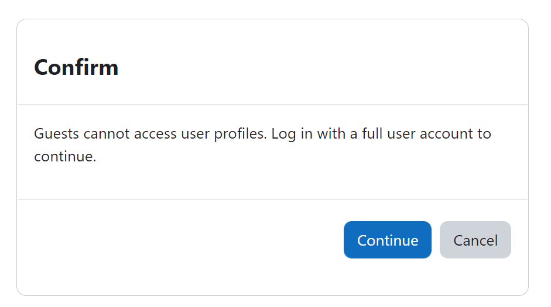Viewport: 551px width, 307px height.
Task: Select the Confirm dialog heading
Action: [76, 67]
